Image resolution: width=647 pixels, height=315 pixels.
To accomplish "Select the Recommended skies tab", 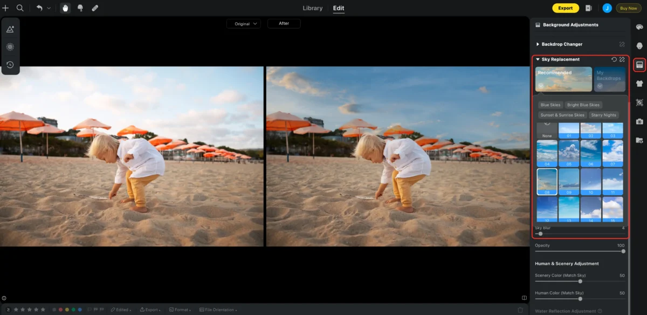I will (563, 79).
